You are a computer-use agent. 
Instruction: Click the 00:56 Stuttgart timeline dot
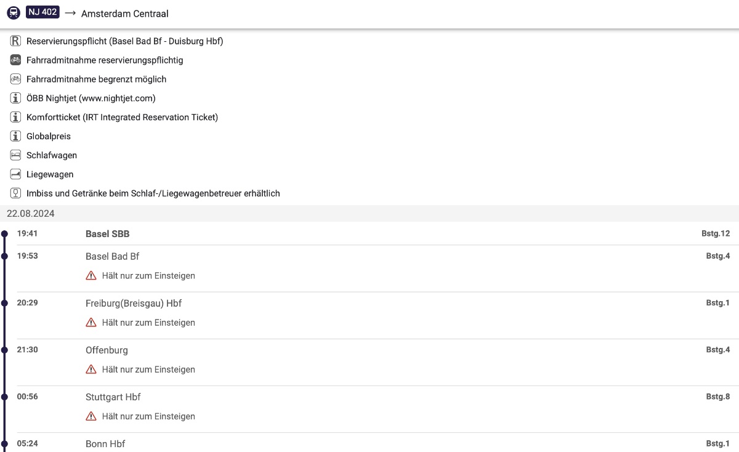pyautogui.click(x=5, y=397)
